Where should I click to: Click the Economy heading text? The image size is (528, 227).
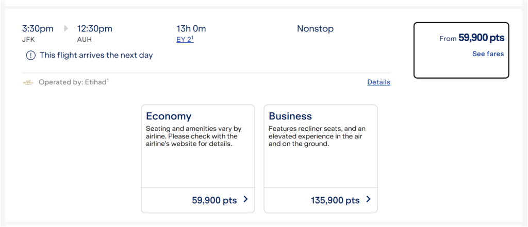tap(169, 116)
